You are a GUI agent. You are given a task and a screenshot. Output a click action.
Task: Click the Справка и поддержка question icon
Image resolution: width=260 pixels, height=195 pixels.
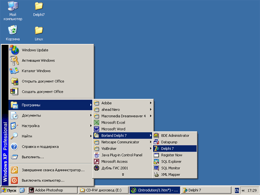pyautogui.click(x=15, y=147)
